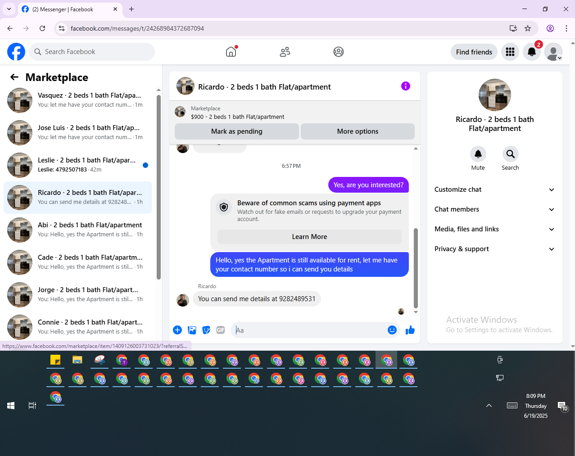
Task: Click unread blue dot on Leslie chat
Action: pos(145,165)
